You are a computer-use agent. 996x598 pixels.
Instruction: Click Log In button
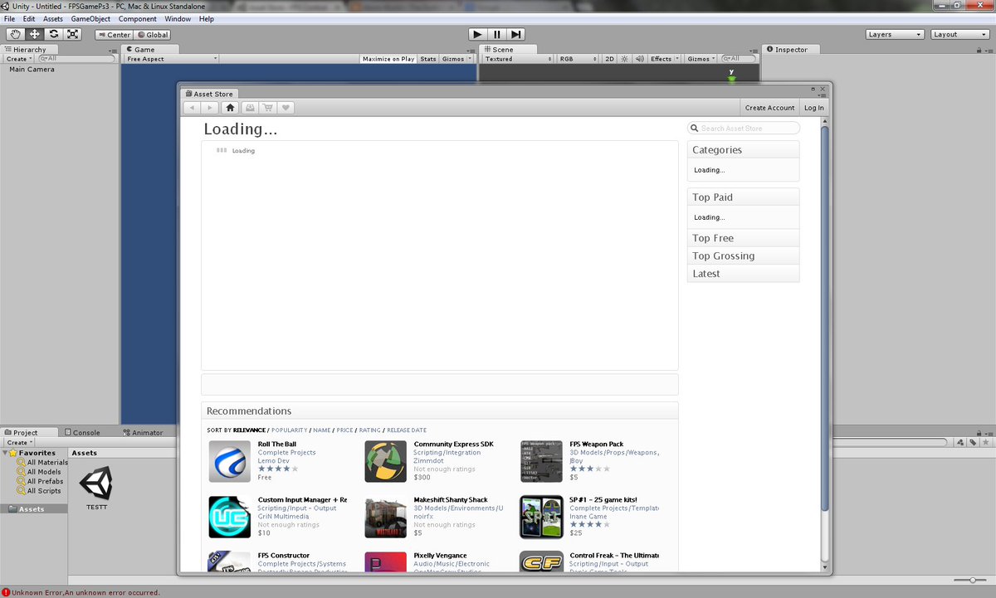(814, 108)
